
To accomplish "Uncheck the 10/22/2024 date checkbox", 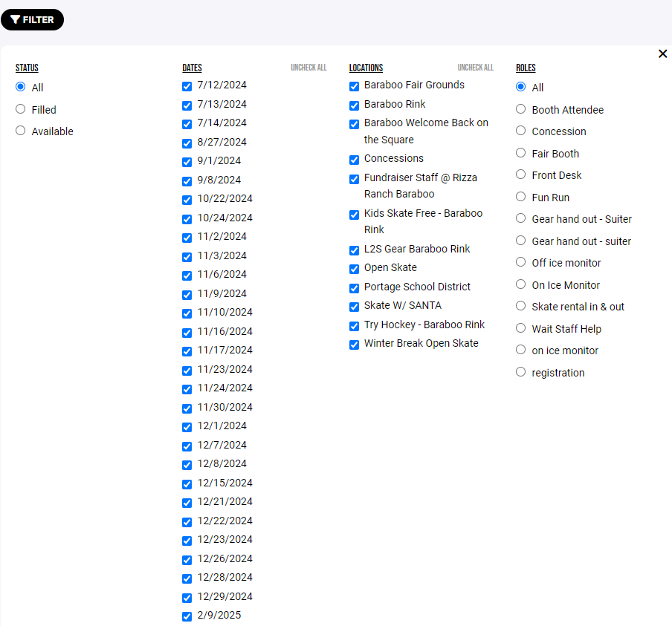I will tap(187, 200).
